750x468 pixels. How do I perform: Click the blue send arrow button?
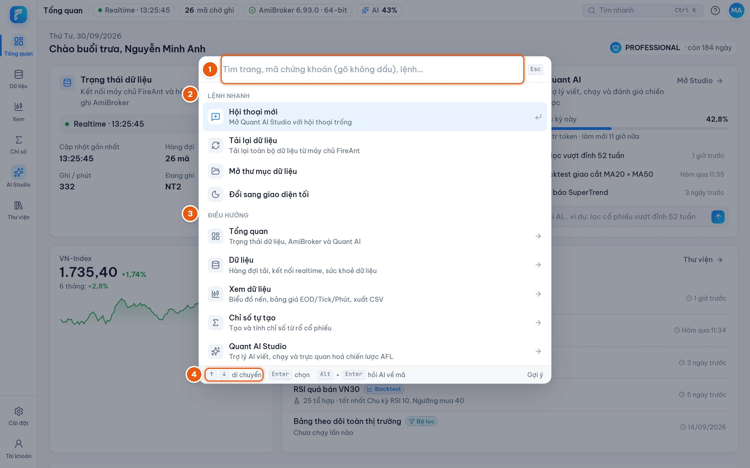click(718, 217)
